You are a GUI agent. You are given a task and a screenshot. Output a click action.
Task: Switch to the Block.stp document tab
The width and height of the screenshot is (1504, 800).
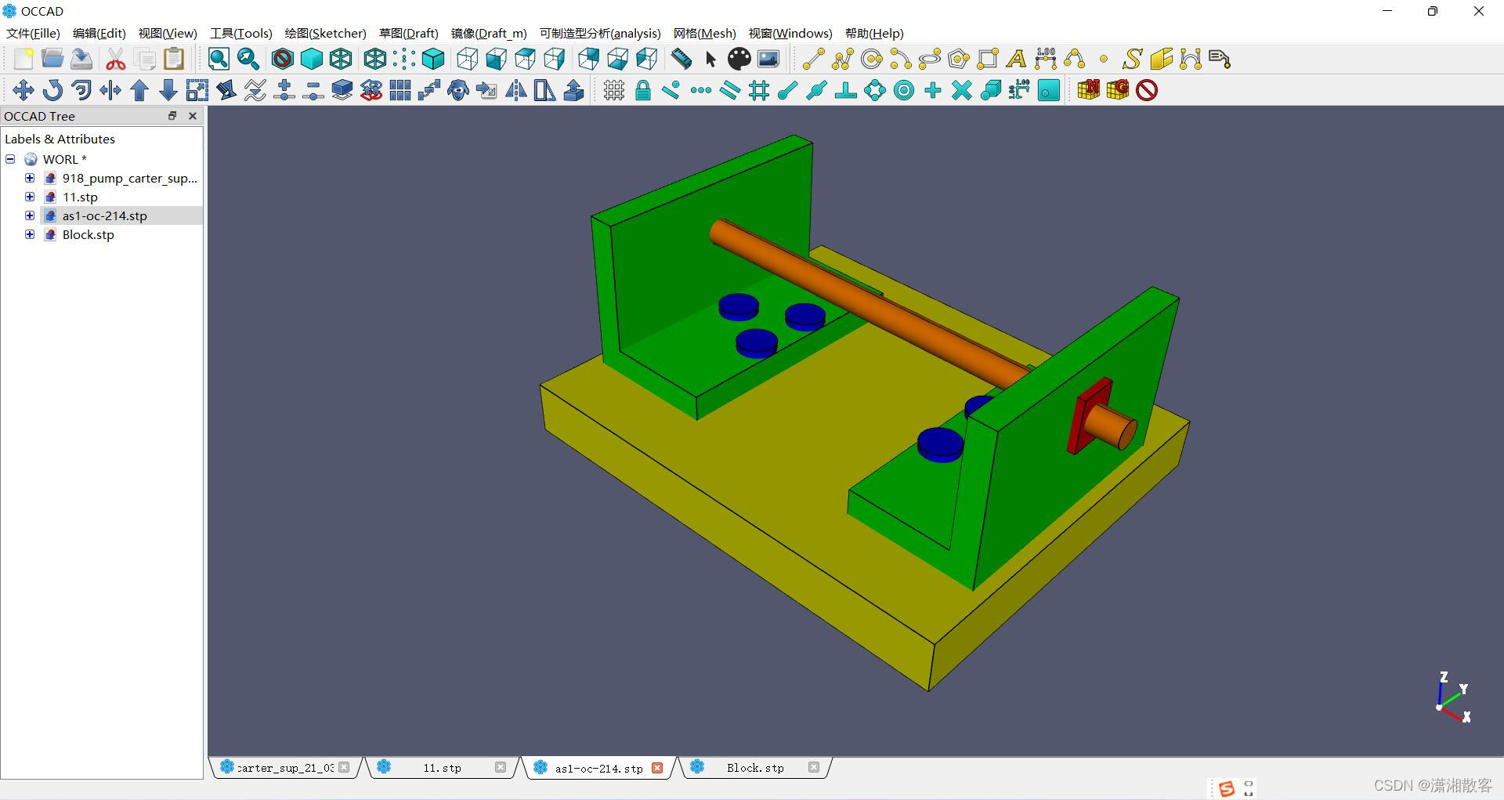coord(755,768)
